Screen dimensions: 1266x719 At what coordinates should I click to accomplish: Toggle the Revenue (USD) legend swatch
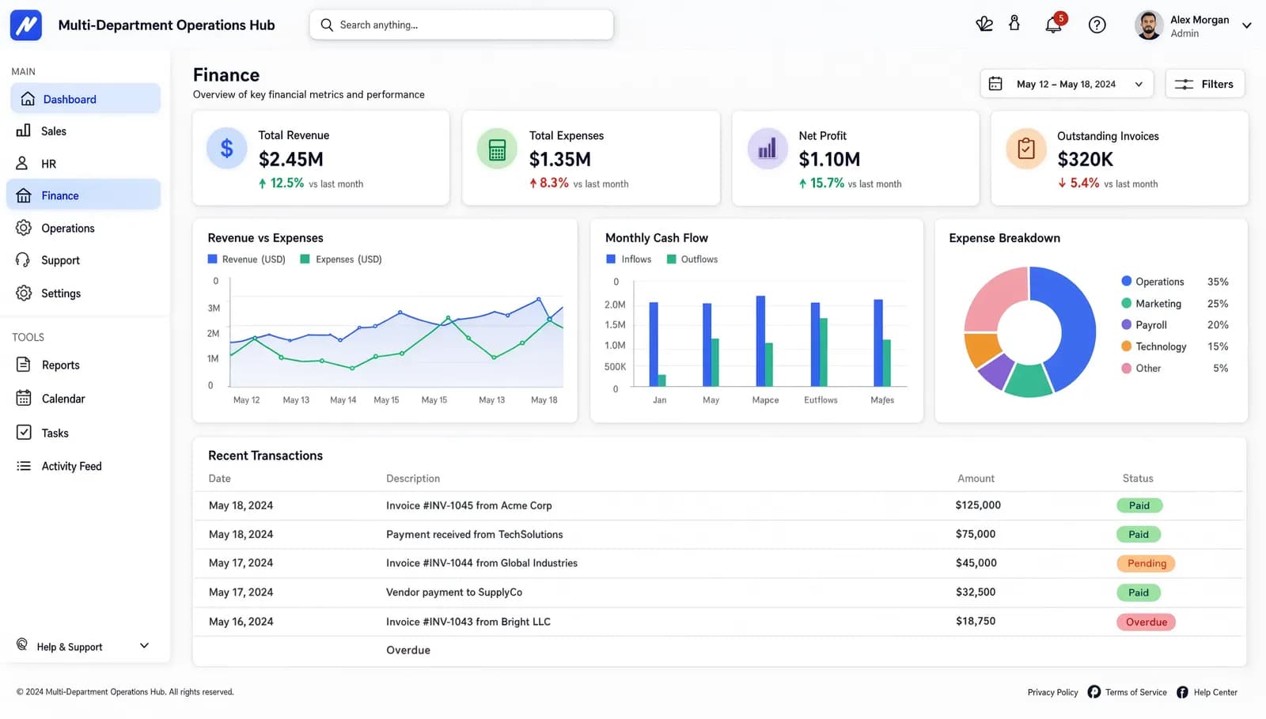(x=212, y=259)
